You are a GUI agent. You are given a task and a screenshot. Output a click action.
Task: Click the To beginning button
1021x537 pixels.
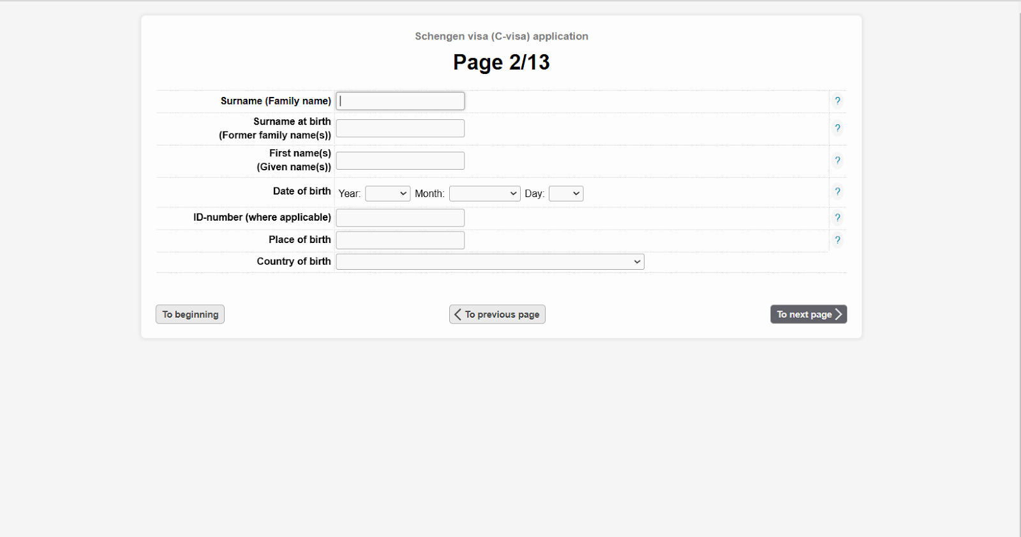pos(190,314)
